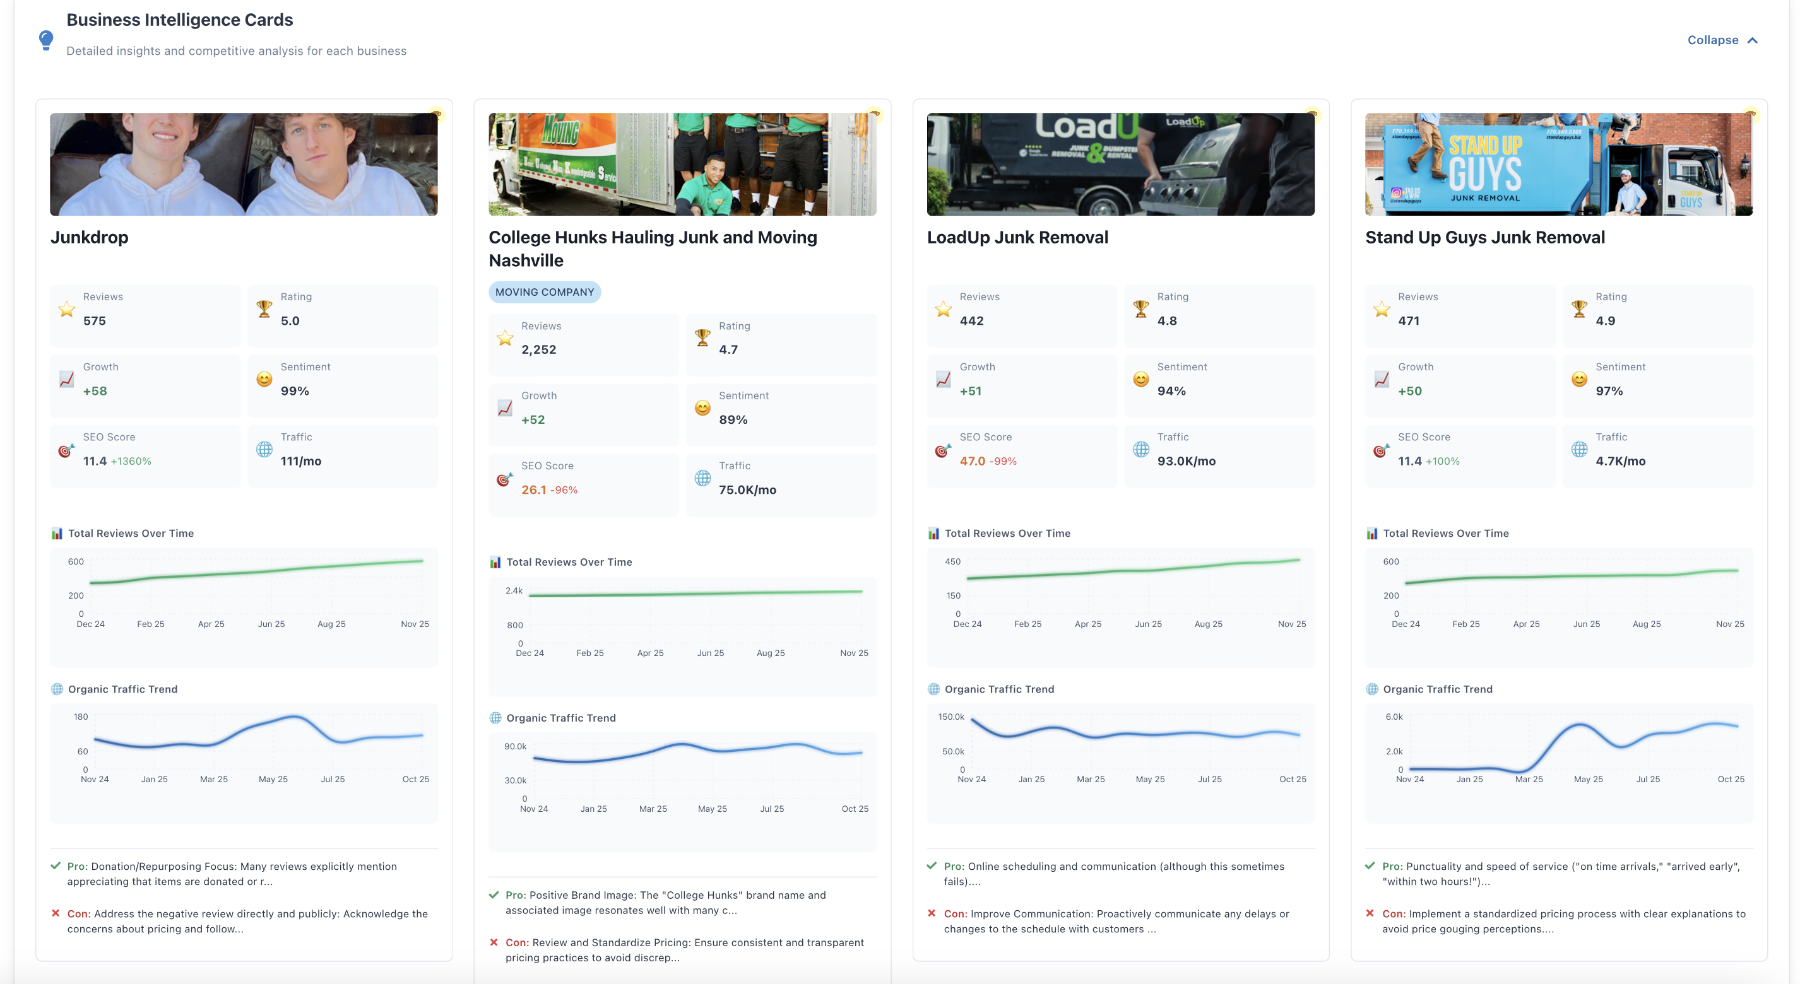
Task: Select the Junkdrop business title
Action: (90, 237)
